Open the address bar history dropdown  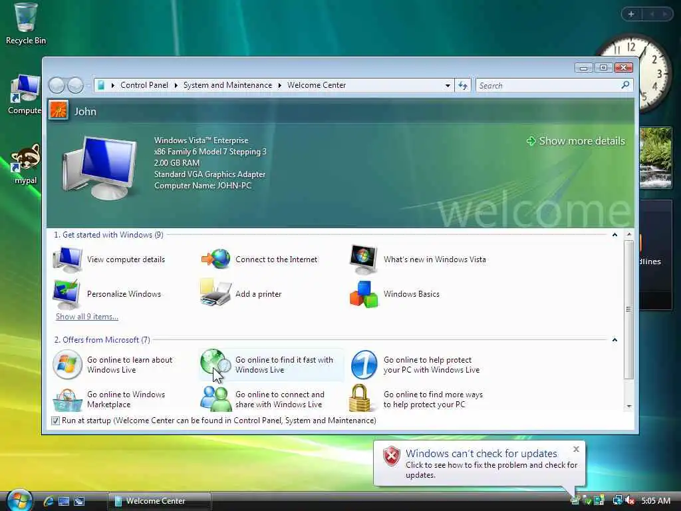tap(448, 86)
